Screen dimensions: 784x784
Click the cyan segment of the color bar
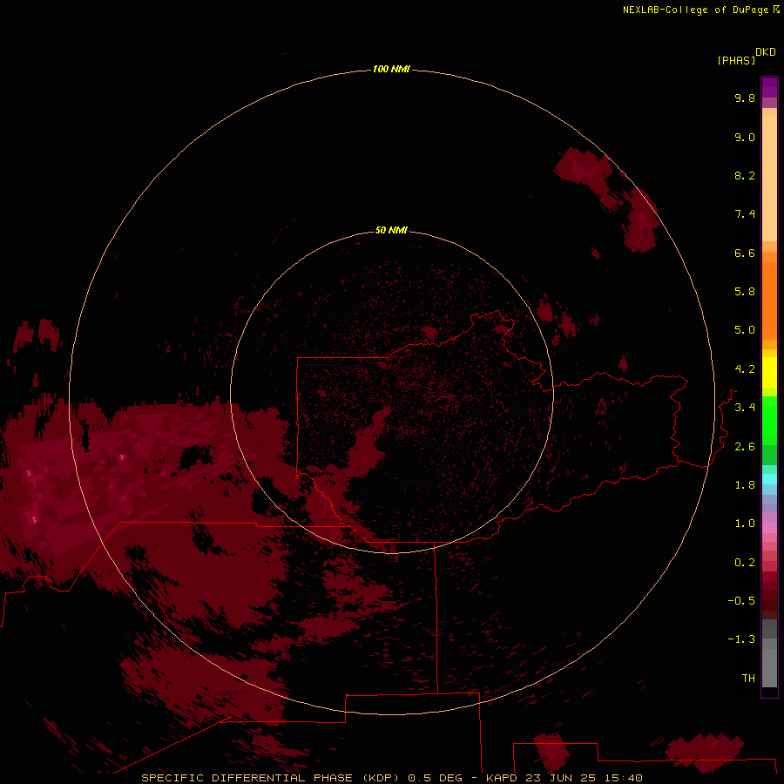pos(769,479)
